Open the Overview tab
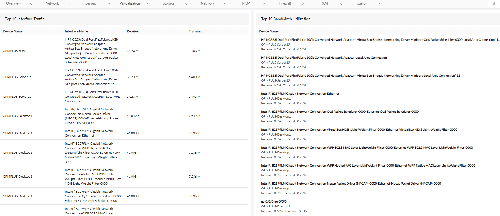The width and height of the screenshot is (500, 216). click(13, 3)
